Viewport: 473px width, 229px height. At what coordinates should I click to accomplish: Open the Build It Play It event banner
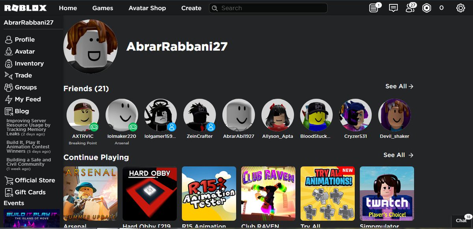click(32, 219)
